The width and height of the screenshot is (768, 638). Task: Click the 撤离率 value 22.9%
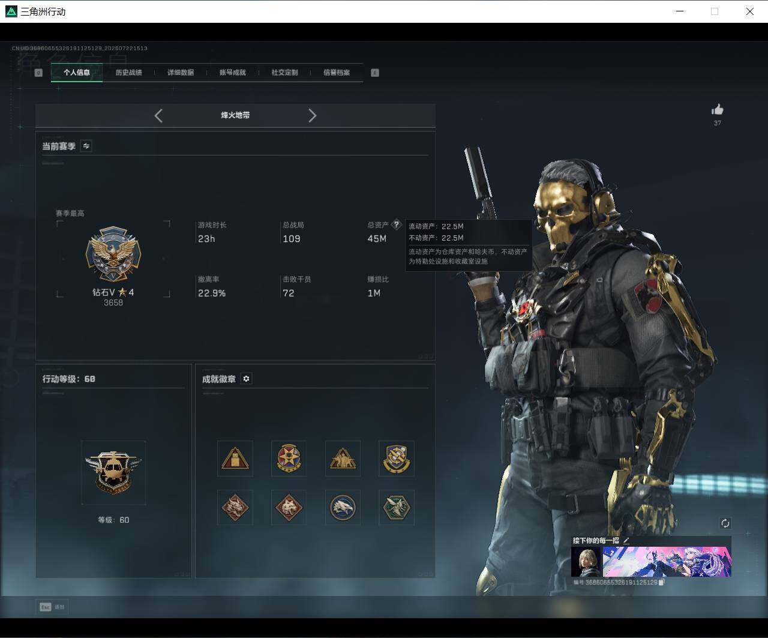click(x=212, y=293)
